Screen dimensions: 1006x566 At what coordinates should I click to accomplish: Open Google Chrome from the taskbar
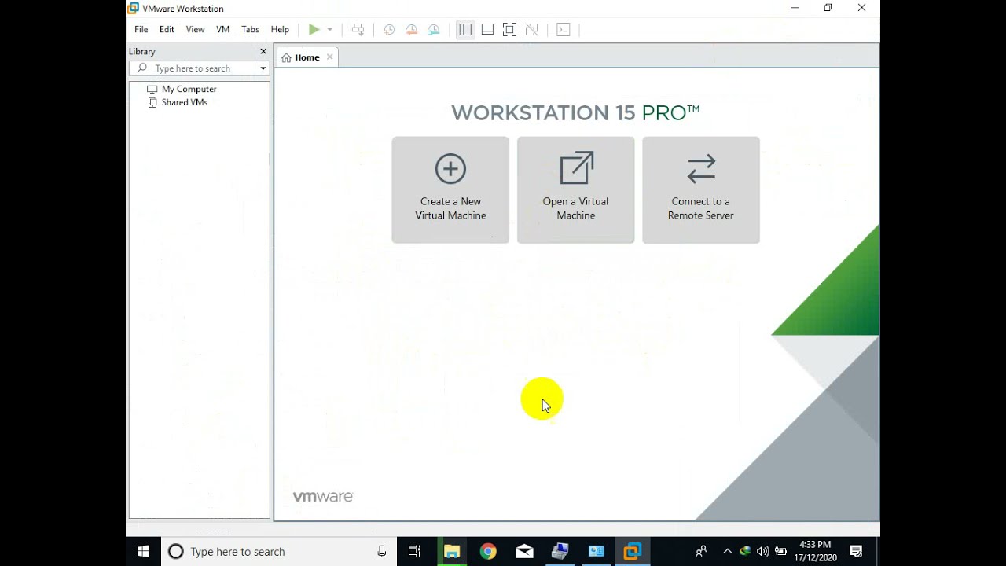[488, 552]
